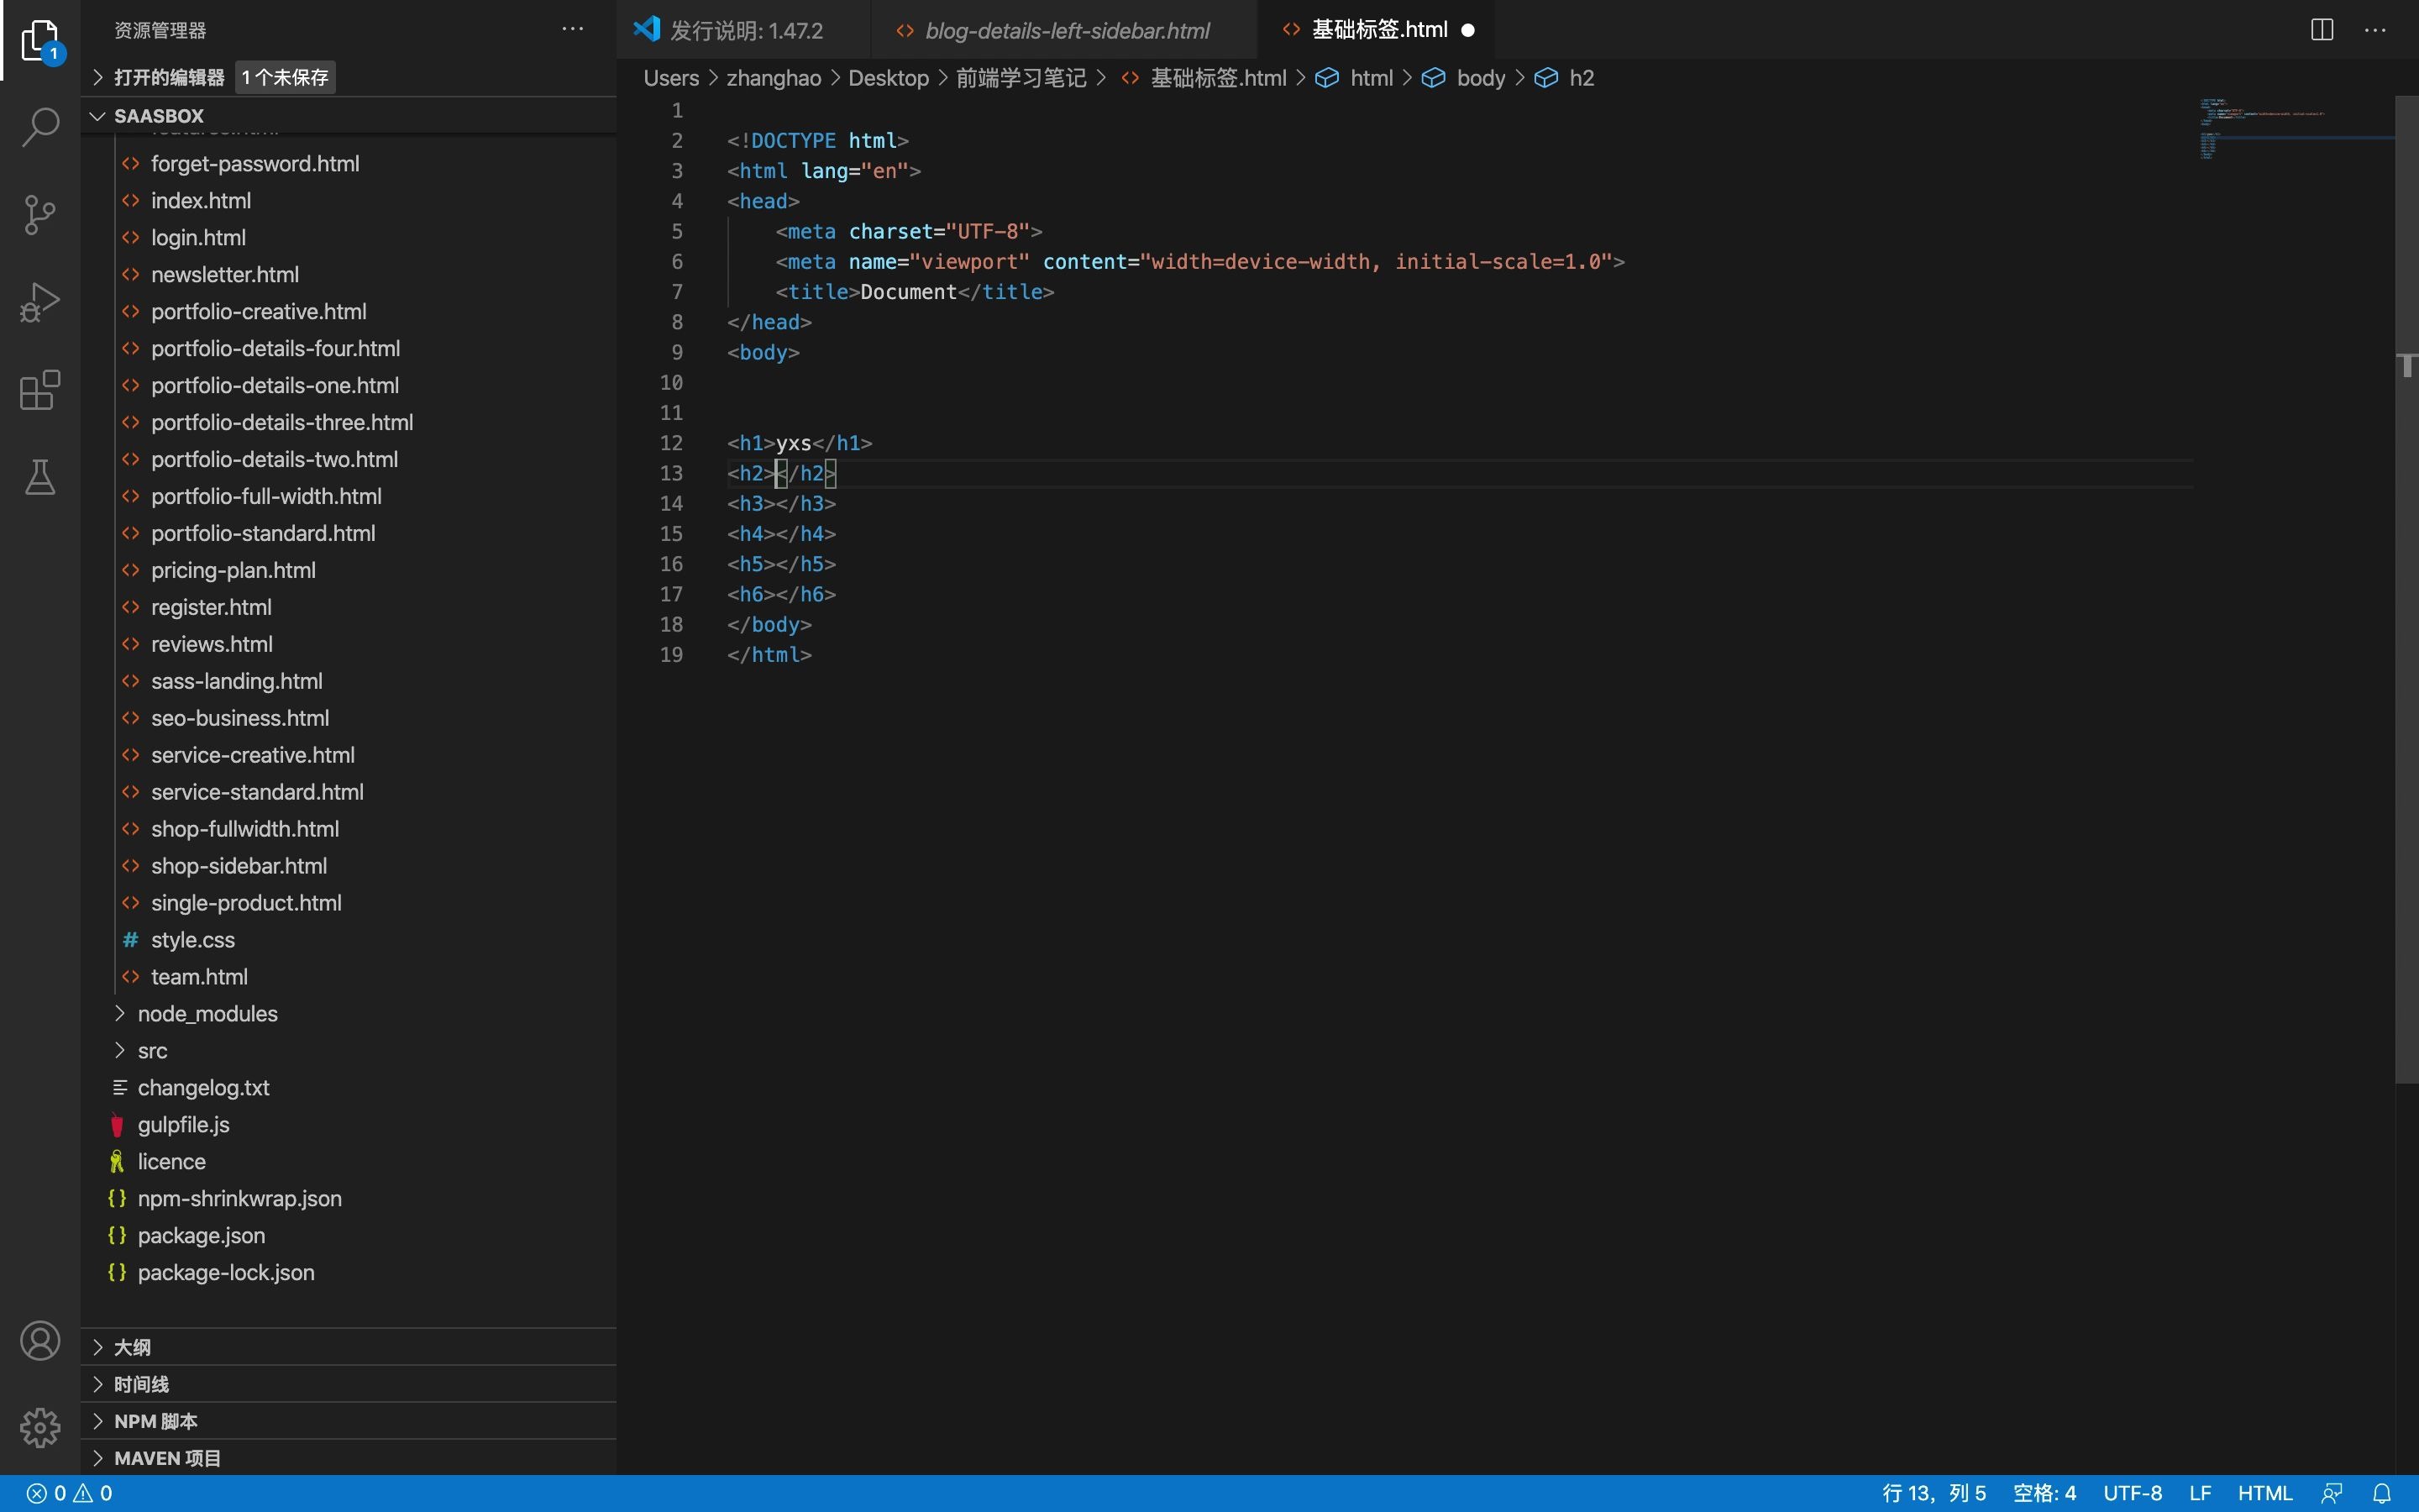Open style.css file in explorer
2419x1512 pixels.
(x=193, y=941)
